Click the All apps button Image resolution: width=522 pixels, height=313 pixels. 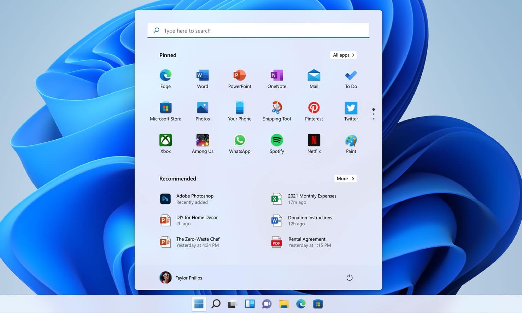[x=343, y=55]
